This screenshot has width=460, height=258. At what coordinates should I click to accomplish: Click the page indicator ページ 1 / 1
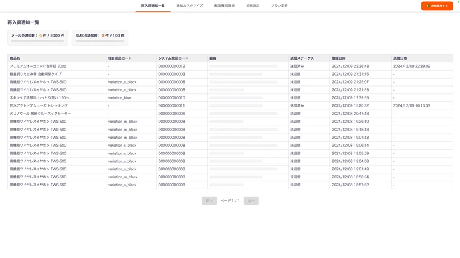(x=230, y=201)
